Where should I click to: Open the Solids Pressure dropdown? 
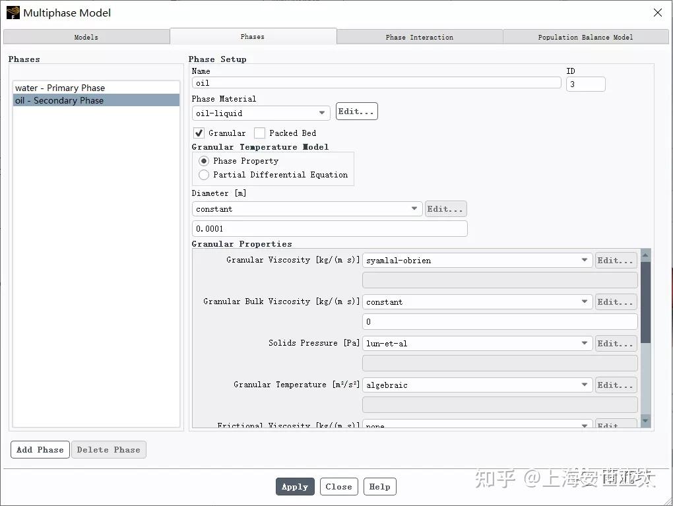pos(477,343)
